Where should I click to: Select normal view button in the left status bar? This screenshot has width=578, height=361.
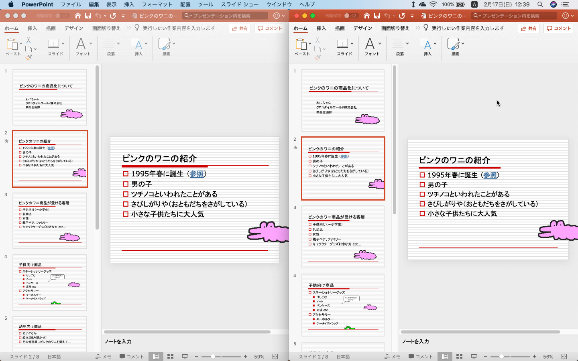click(156, 357)
